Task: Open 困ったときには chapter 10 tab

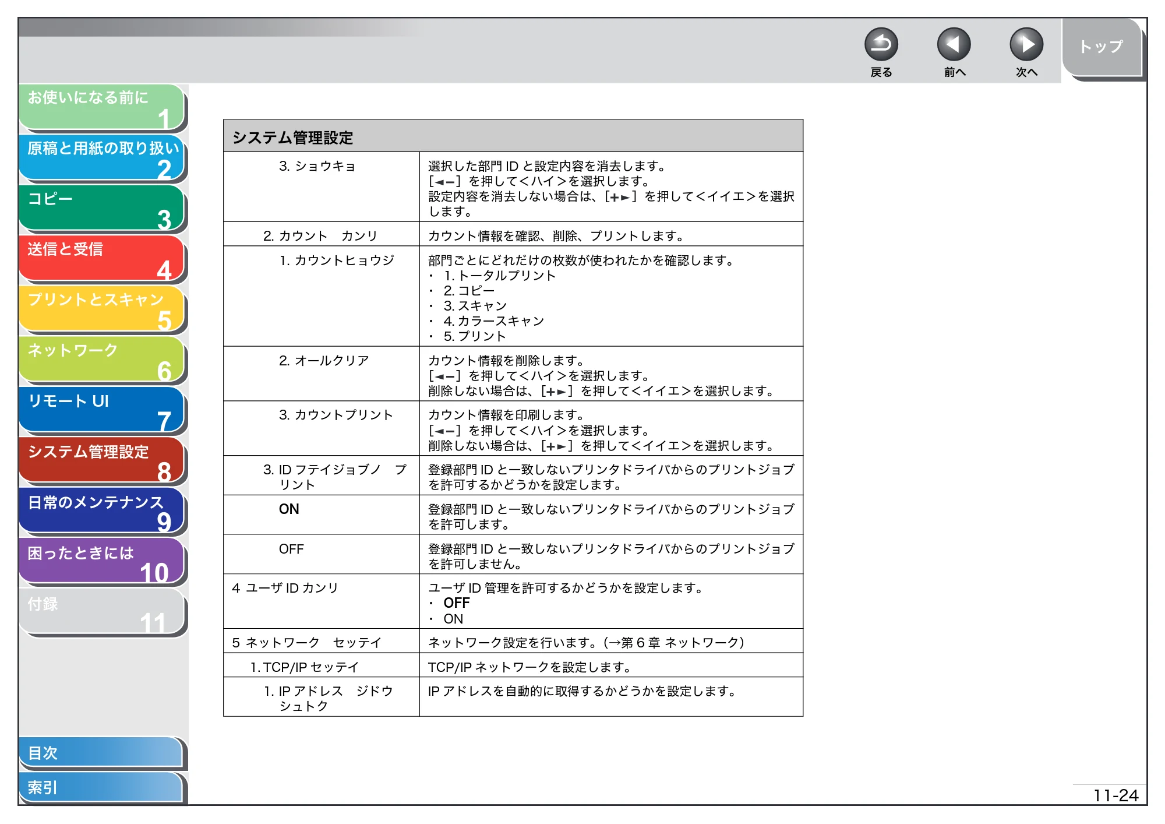Action: 102,562
